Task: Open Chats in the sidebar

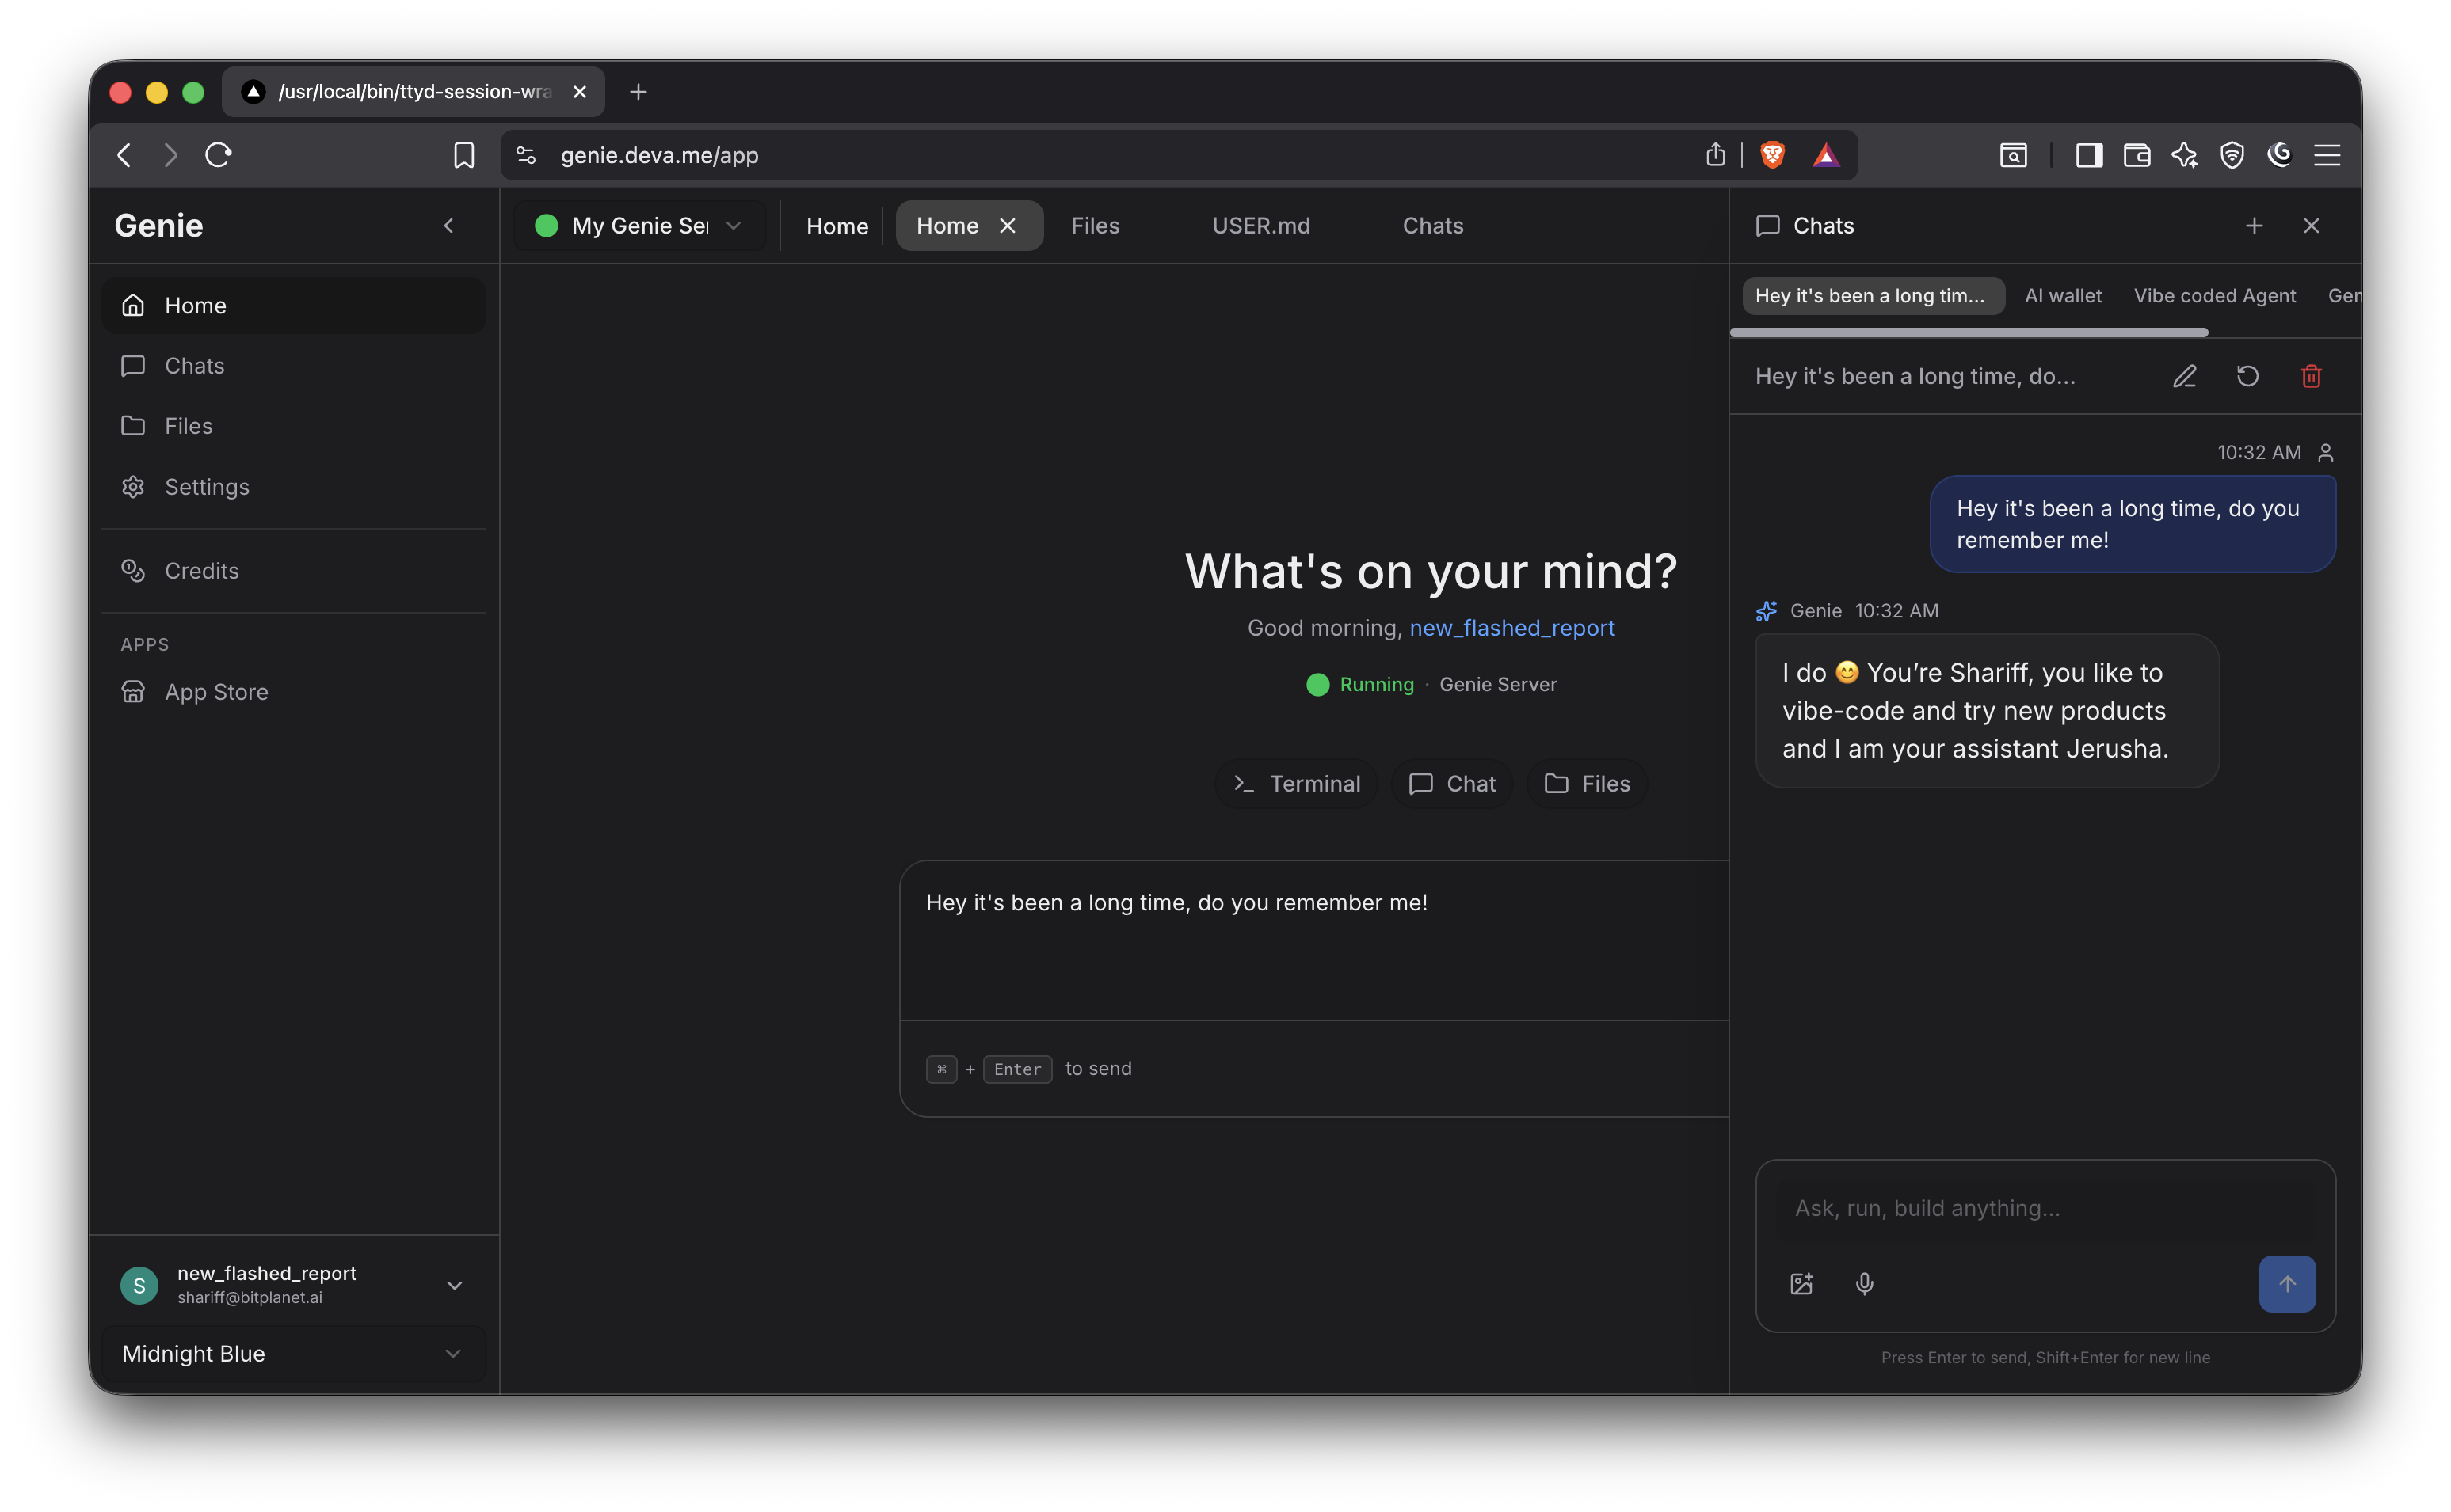Action: click(294, 366)
